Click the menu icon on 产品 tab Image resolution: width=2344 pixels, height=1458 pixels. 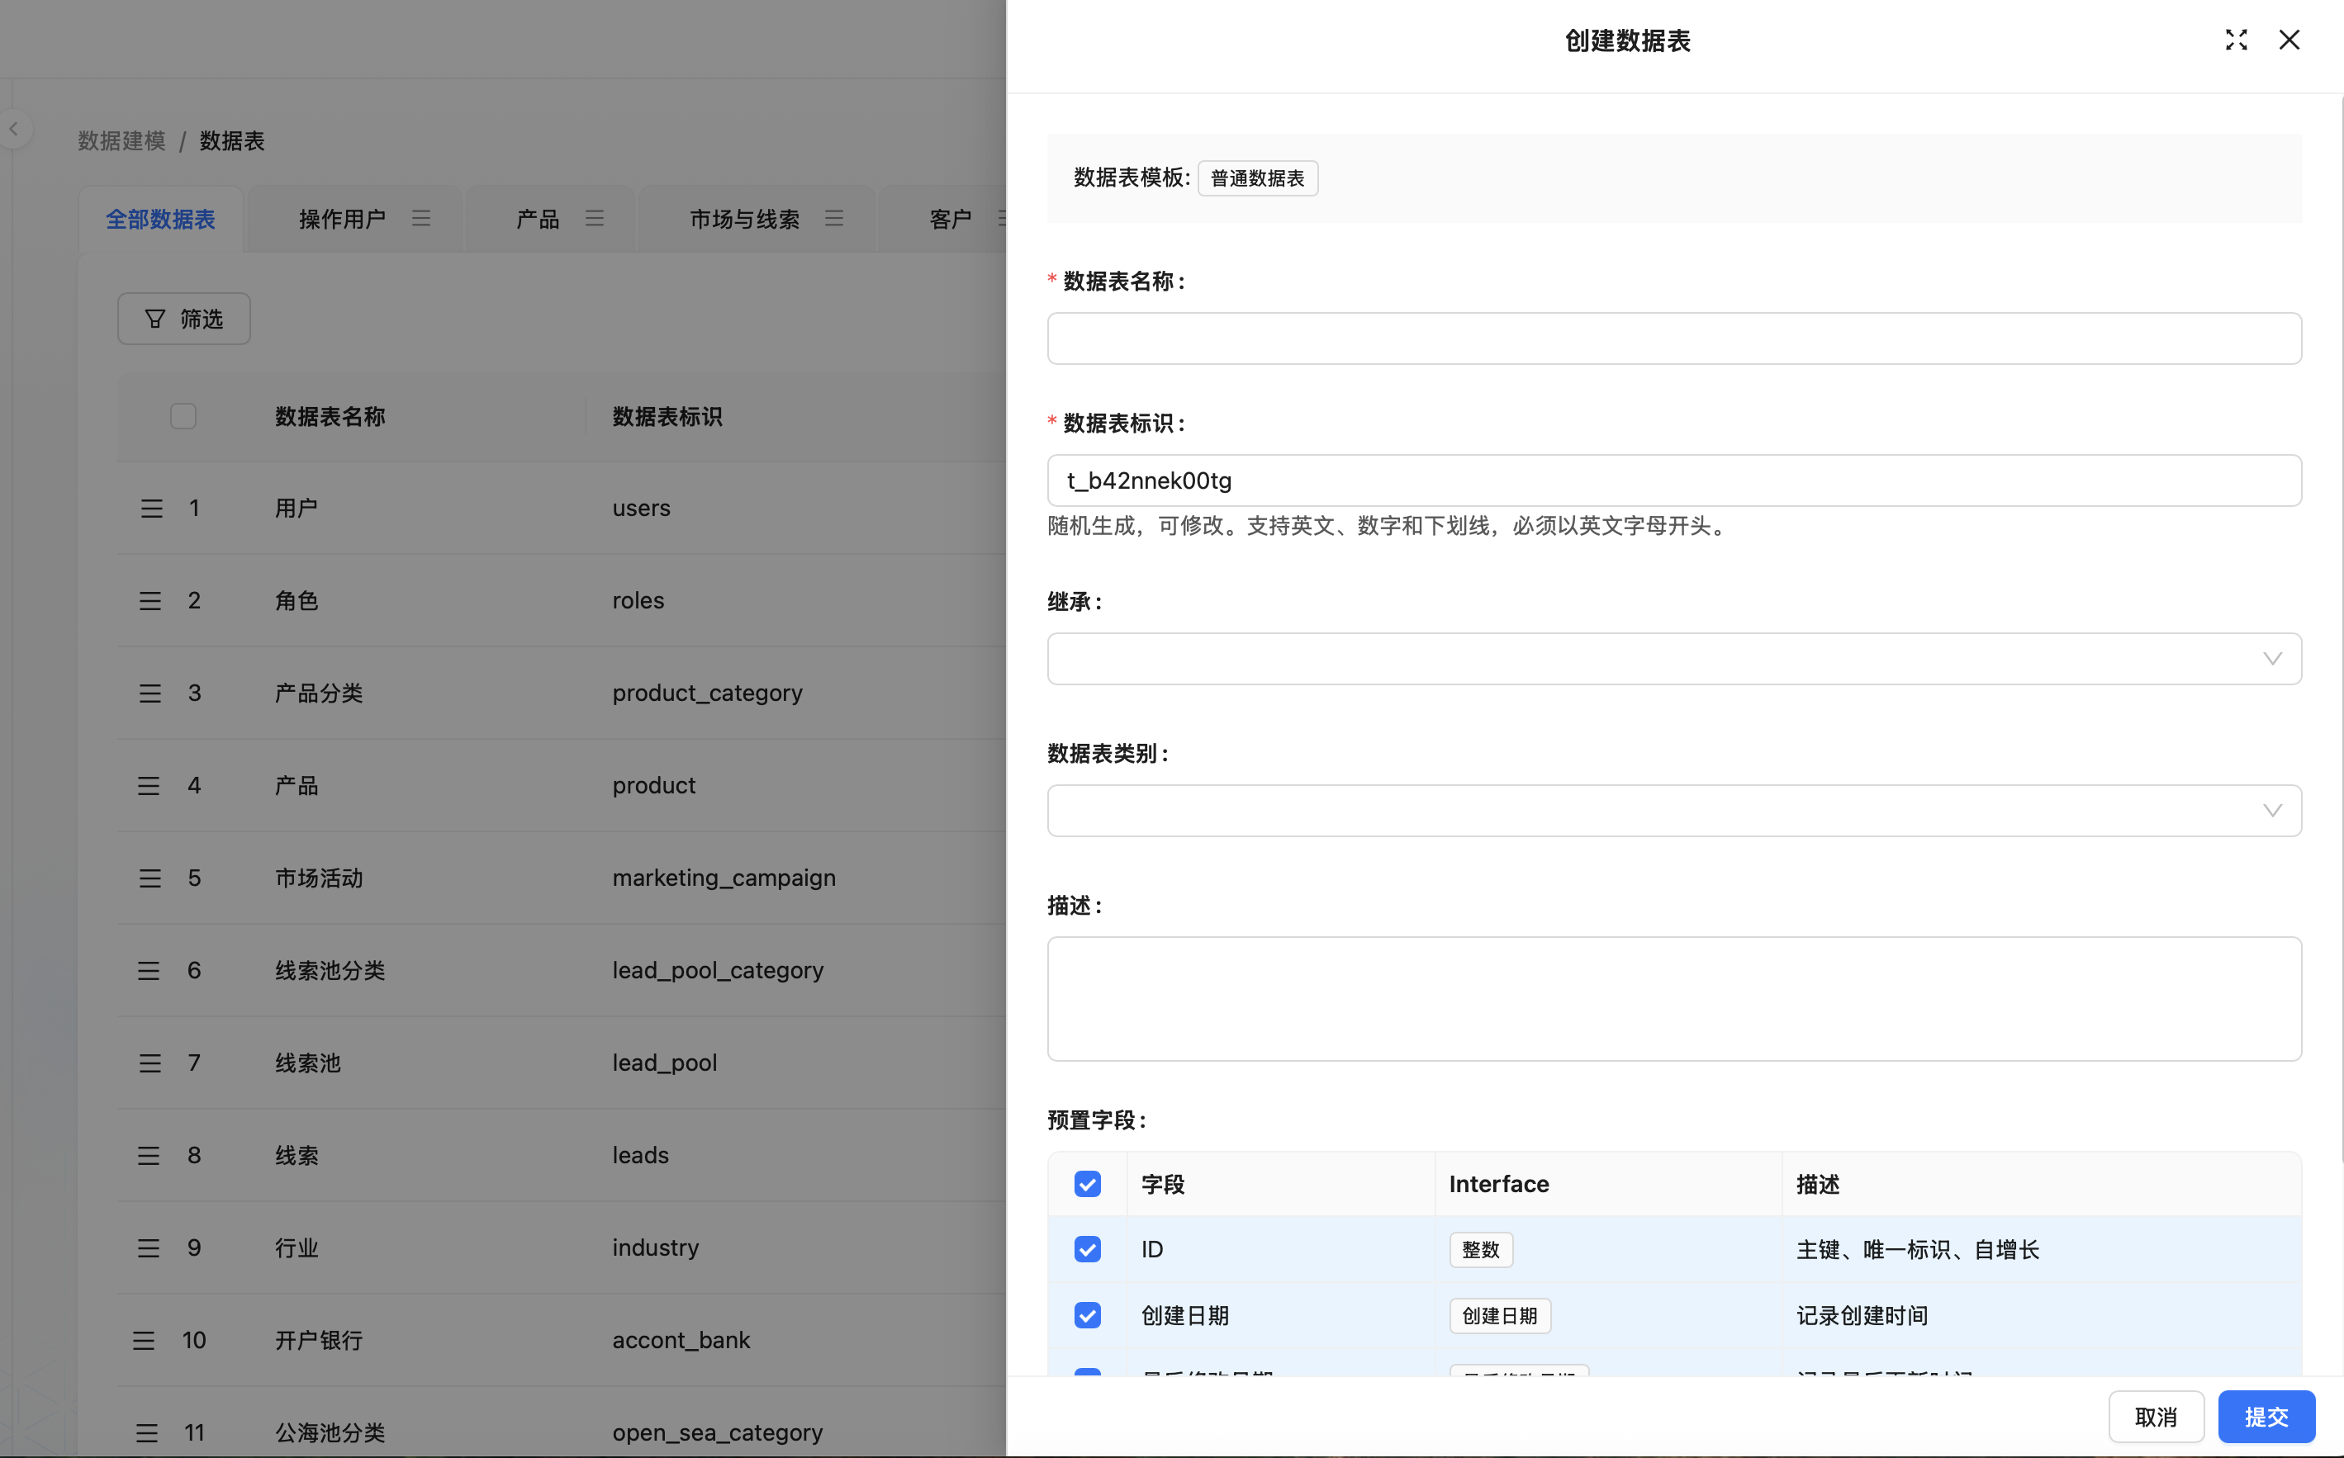click(x=594, y=218)
